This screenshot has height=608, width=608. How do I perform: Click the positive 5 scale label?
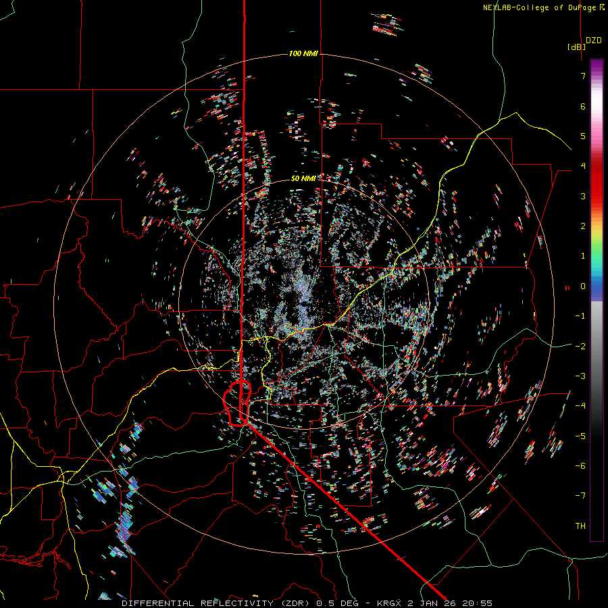(583, 136)
